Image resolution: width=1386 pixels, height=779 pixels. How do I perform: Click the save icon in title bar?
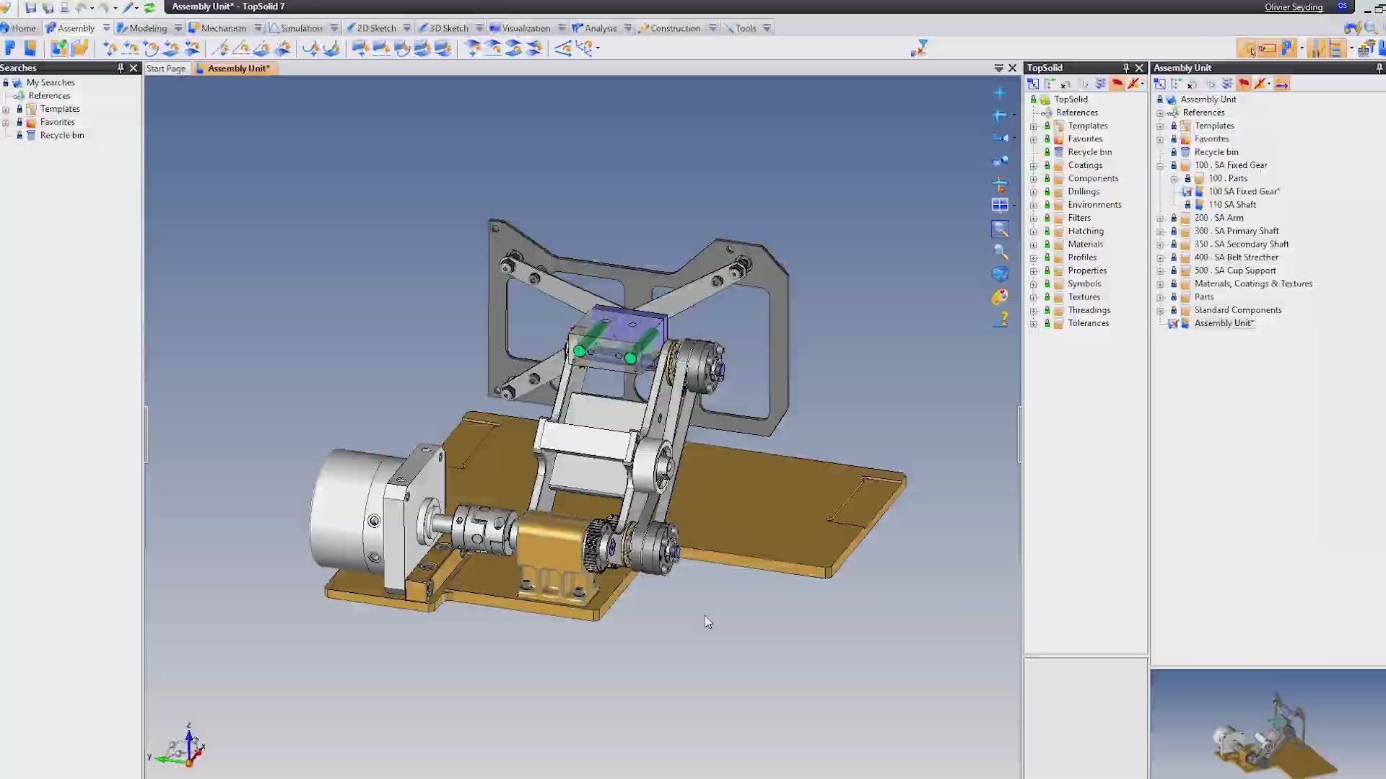pos(30,8)
